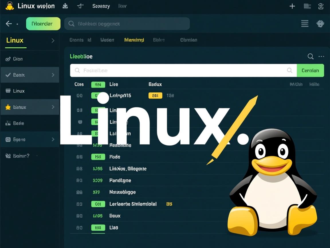The image size is (330, 248).
Task: Click the magnifier icon beside Lleebiioe heading
Action: click(x=311, y=57)
